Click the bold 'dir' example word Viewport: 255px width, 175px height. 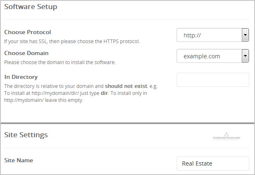tap(104, 93)
